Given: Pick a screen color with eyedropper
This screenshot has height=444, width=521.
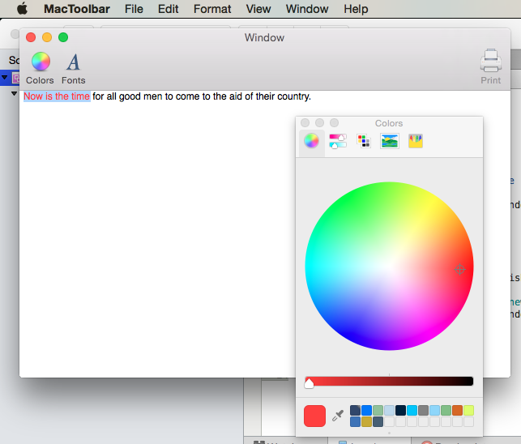Looking at the screenshot, I should (338, 416).
